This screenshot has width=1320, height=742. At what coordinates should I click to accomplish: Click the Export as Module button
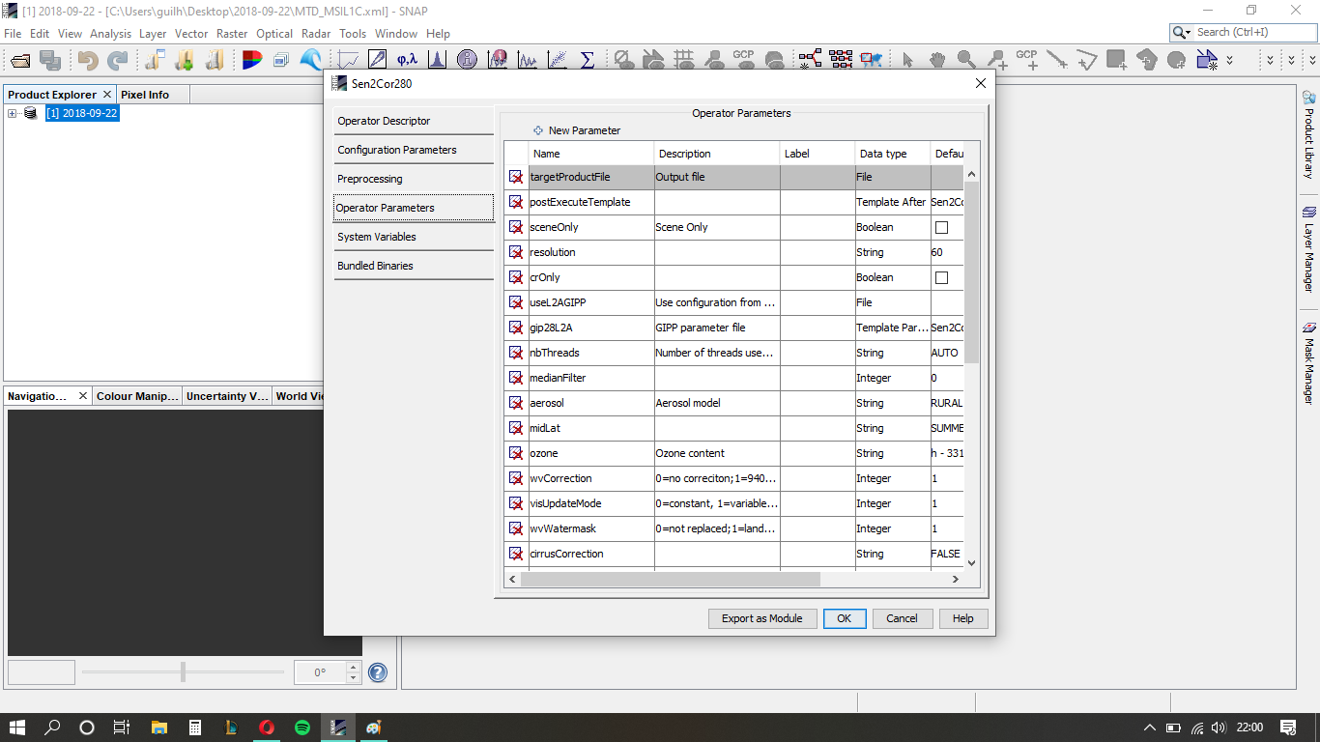pyautogui.click(x=762, y=618)
